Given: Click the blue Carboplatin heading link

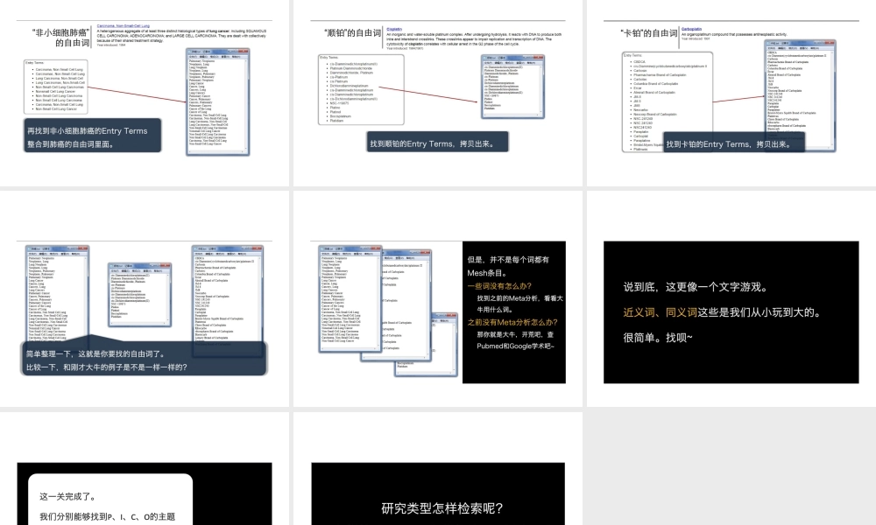Looking at the screenshot, I should pyautogui.click(x=692, y=29).
